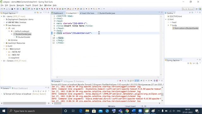Collapse the Java Resources node
The image size is (202, 114).
4,25
